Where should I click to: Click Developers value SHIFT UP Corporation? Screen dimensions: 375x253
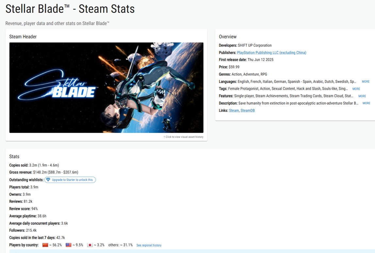[255, 45]
